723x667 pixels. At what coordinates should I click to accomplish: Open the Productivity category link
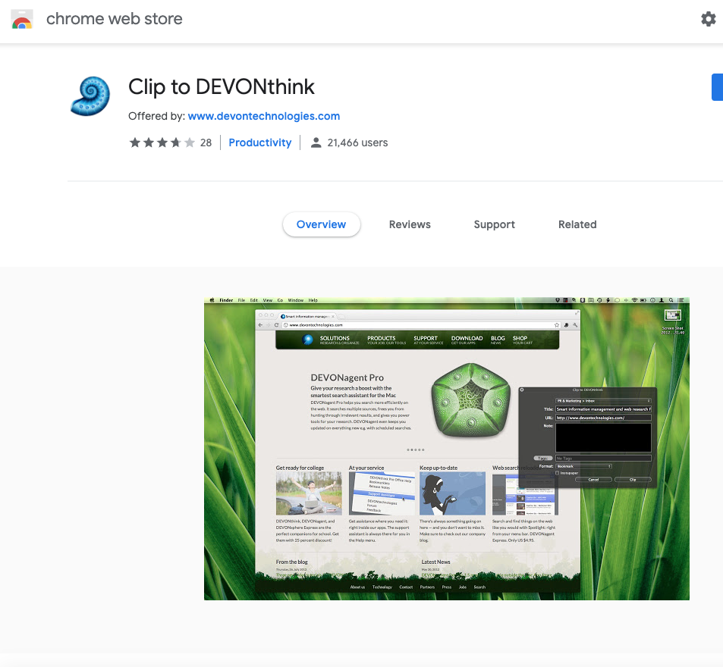click(x=260, y=142)
